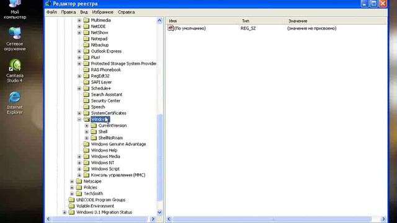Open Сетевое окружение desktop icon
Screen dimensions: 397x223
pyautogui.click(x=15, y=38)
